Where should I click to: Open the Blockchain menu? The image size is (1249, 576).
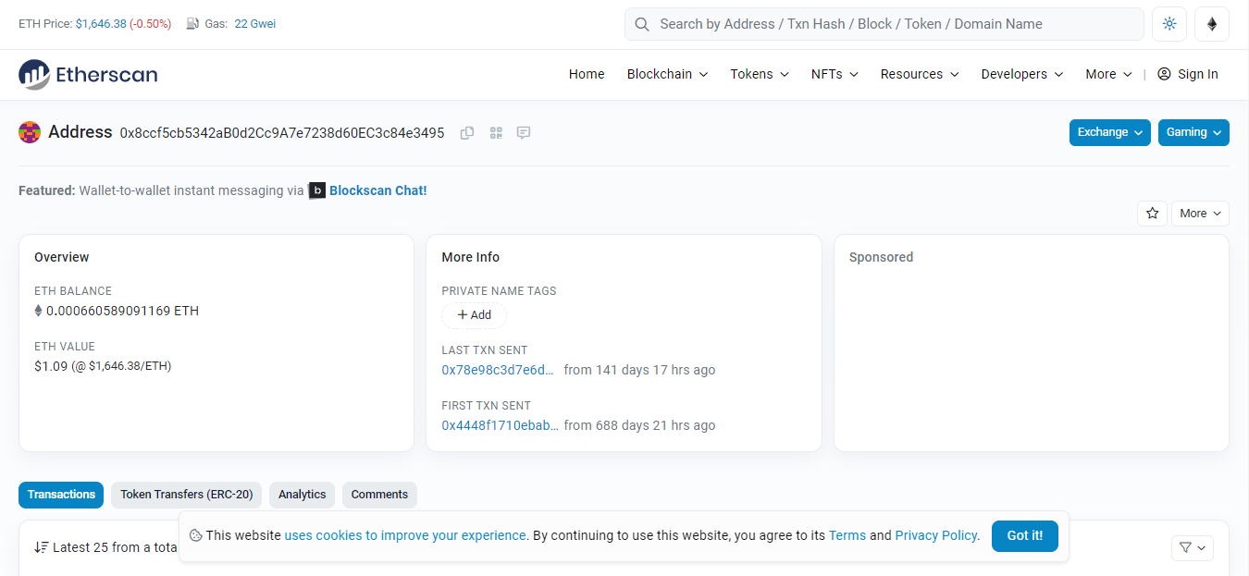[667, 74]
